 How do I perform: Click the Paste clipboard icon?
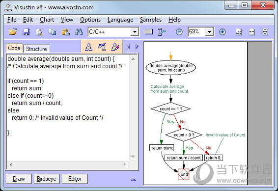point(66,32)
